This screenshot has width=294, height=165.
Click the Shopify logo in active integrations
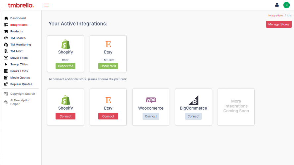pyautogui.click(x=65, y=44)
